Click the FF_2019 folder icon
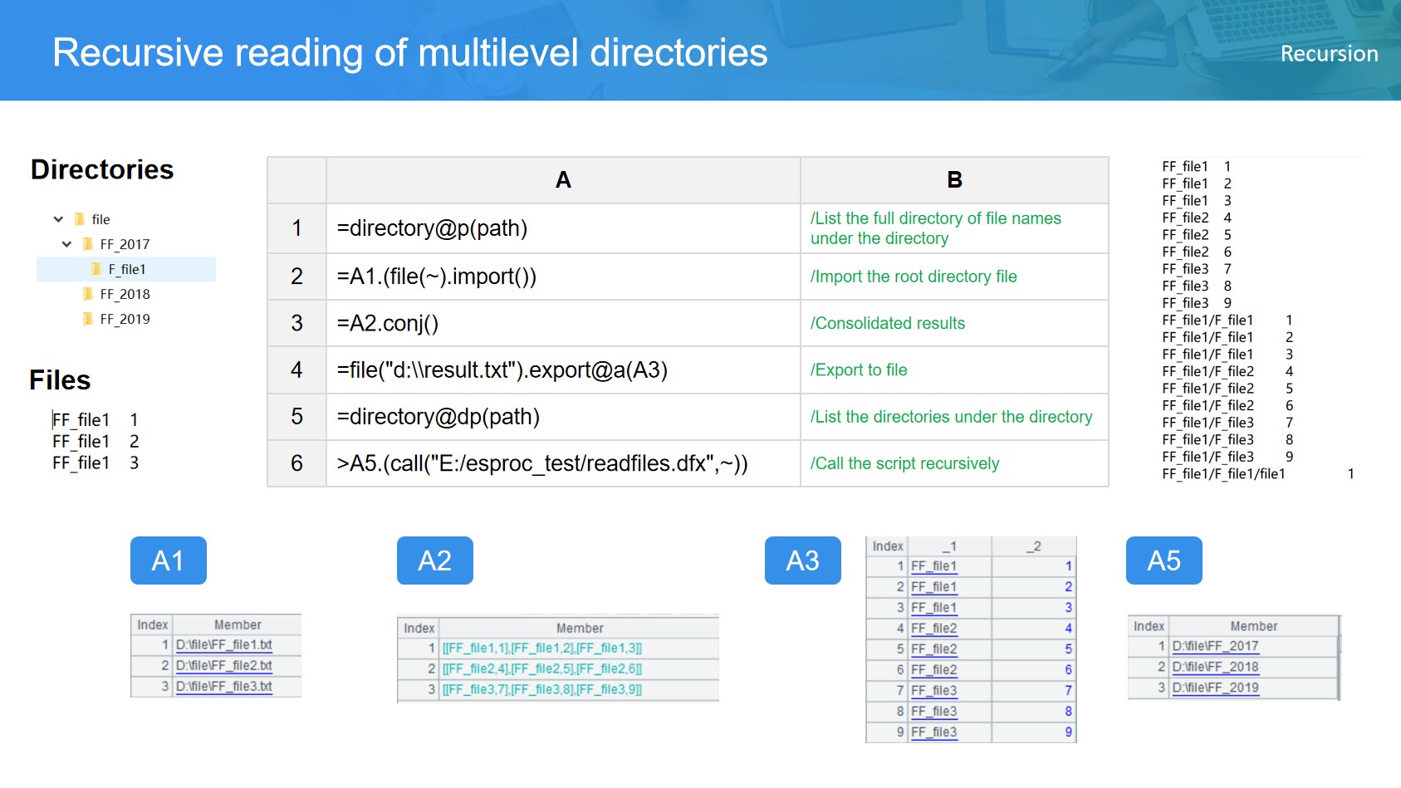 [88, 319]
